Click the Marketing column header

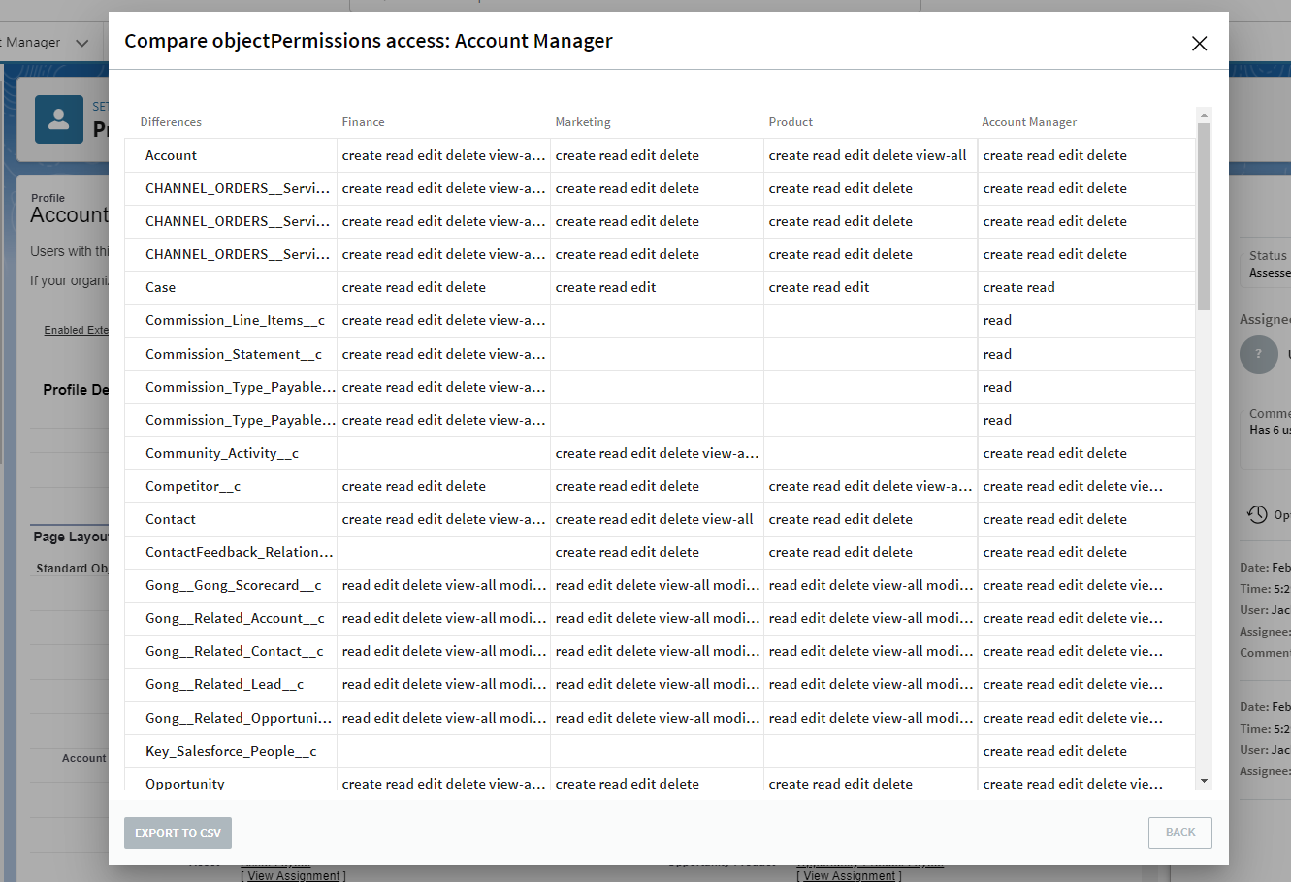point(582,121)
